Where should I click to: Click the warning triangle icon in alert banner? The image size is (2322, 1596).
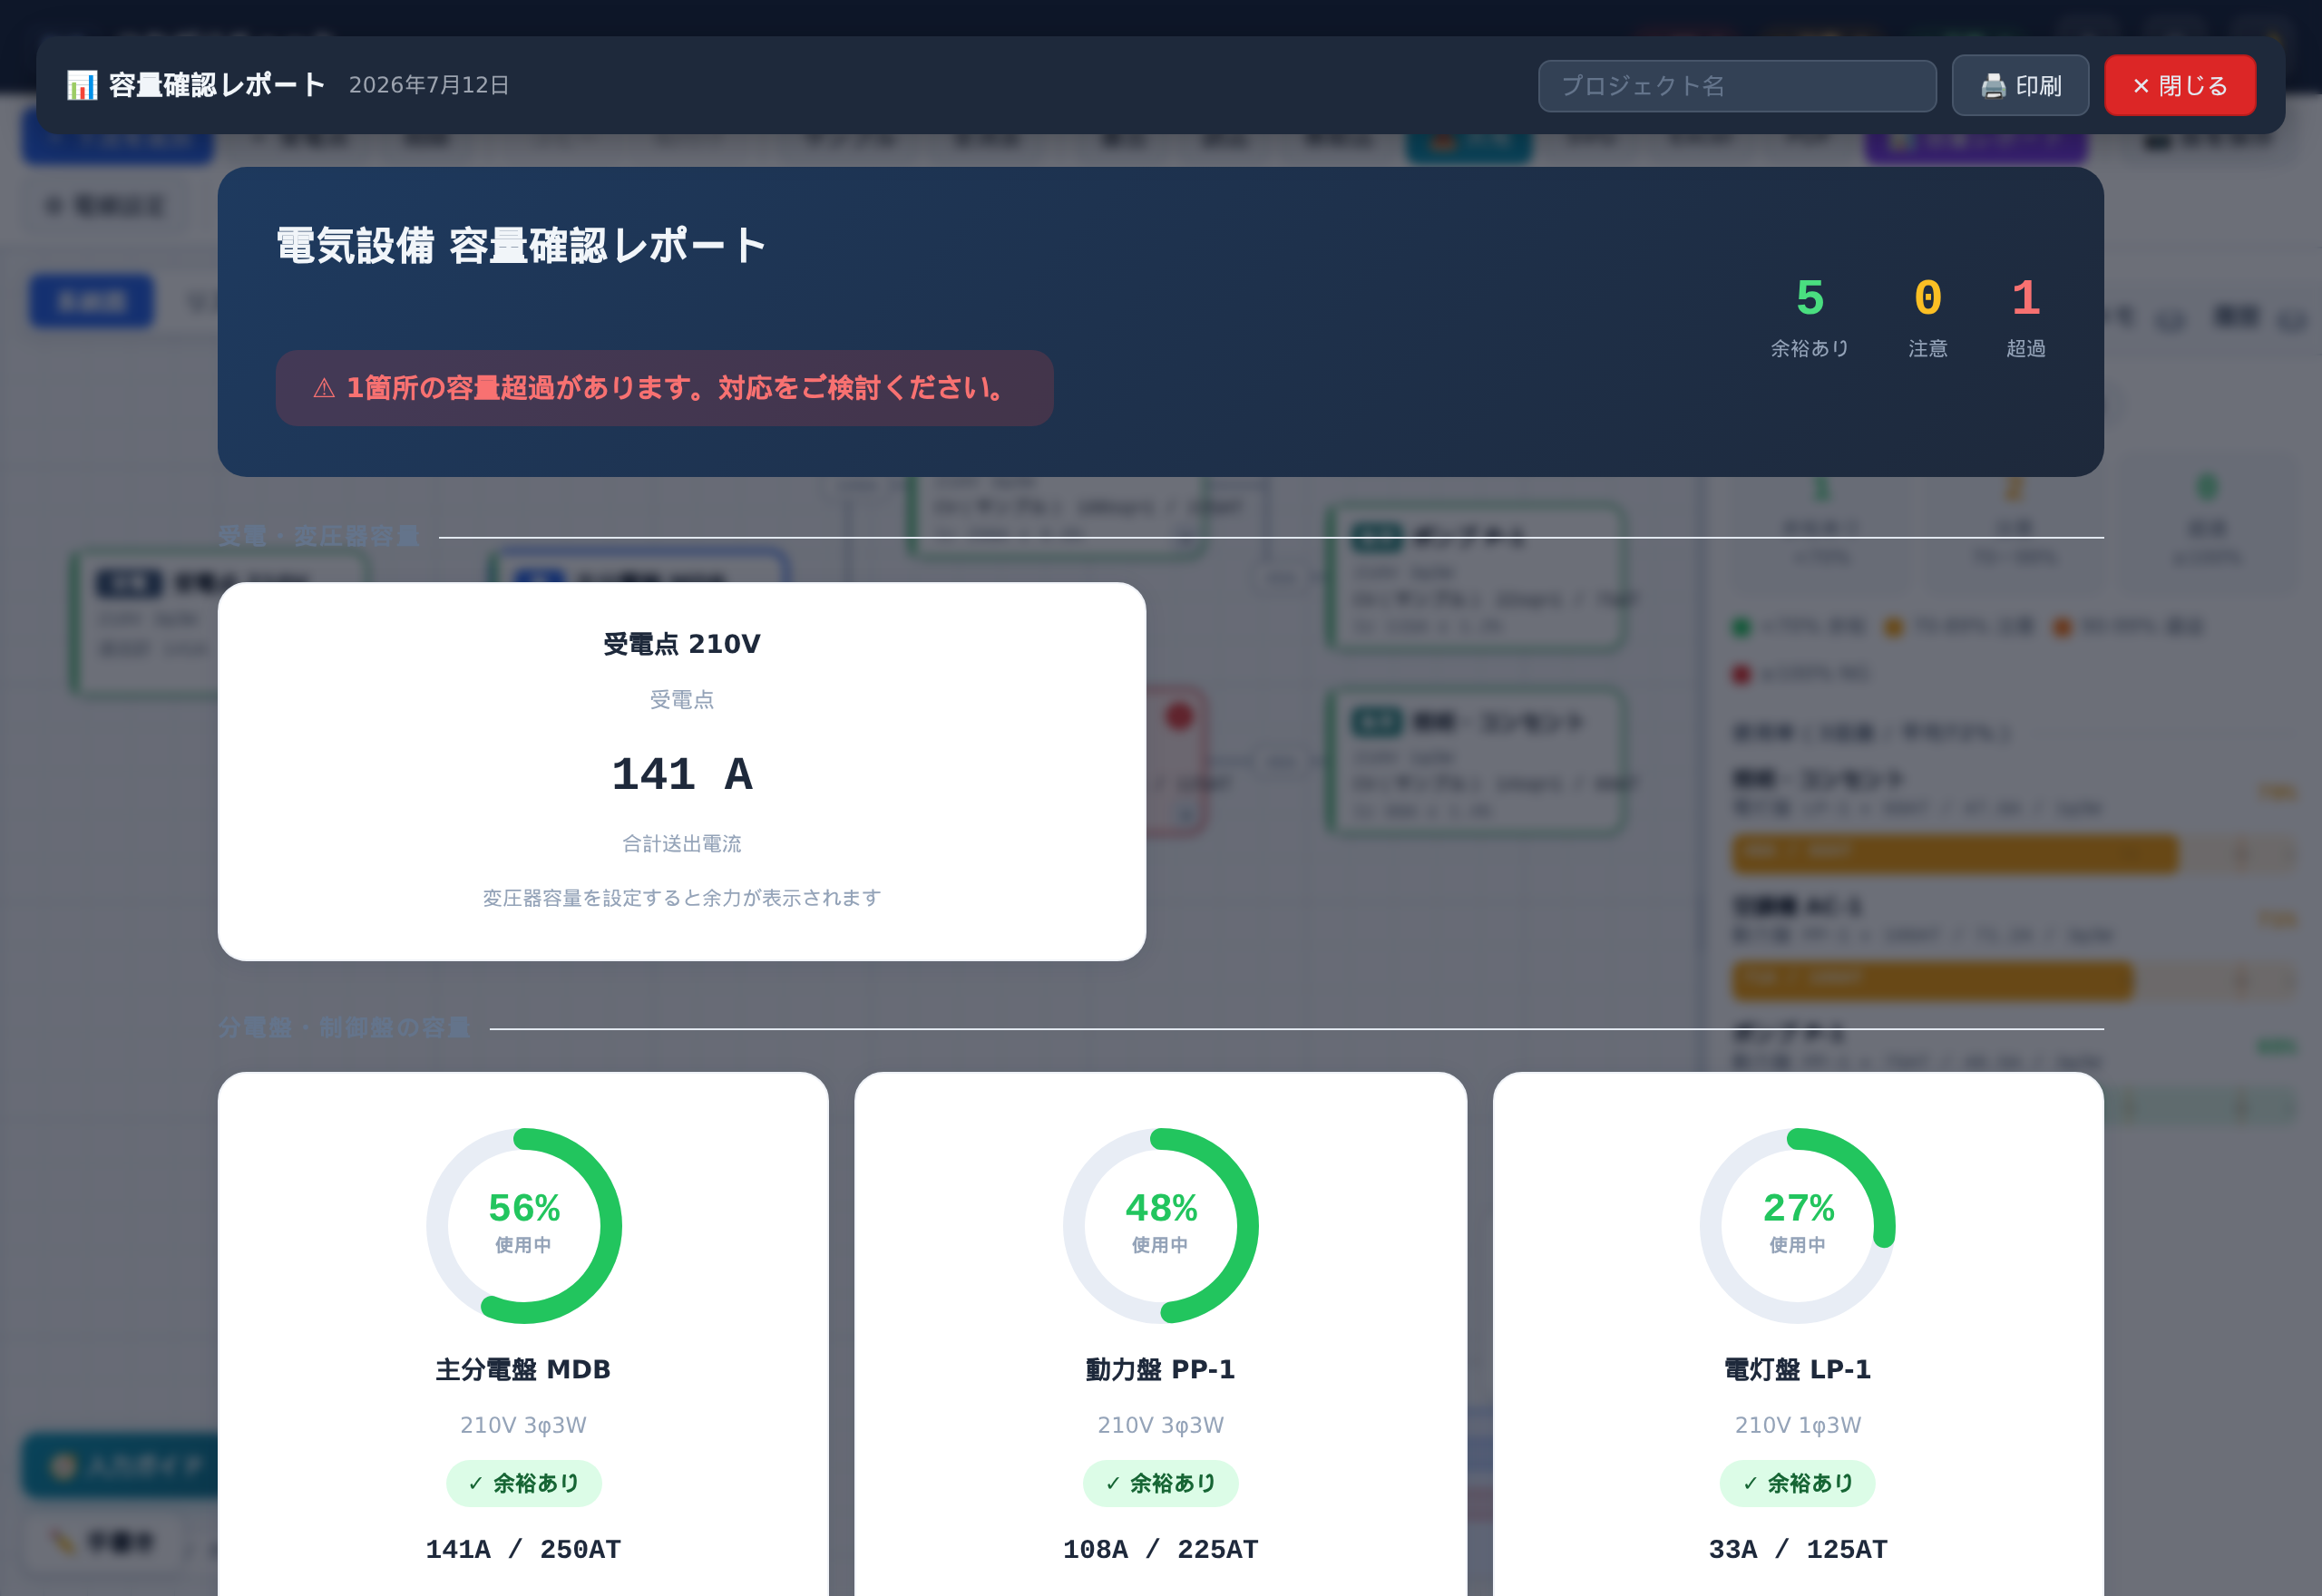pyautogui.click(x=324, y=388)
